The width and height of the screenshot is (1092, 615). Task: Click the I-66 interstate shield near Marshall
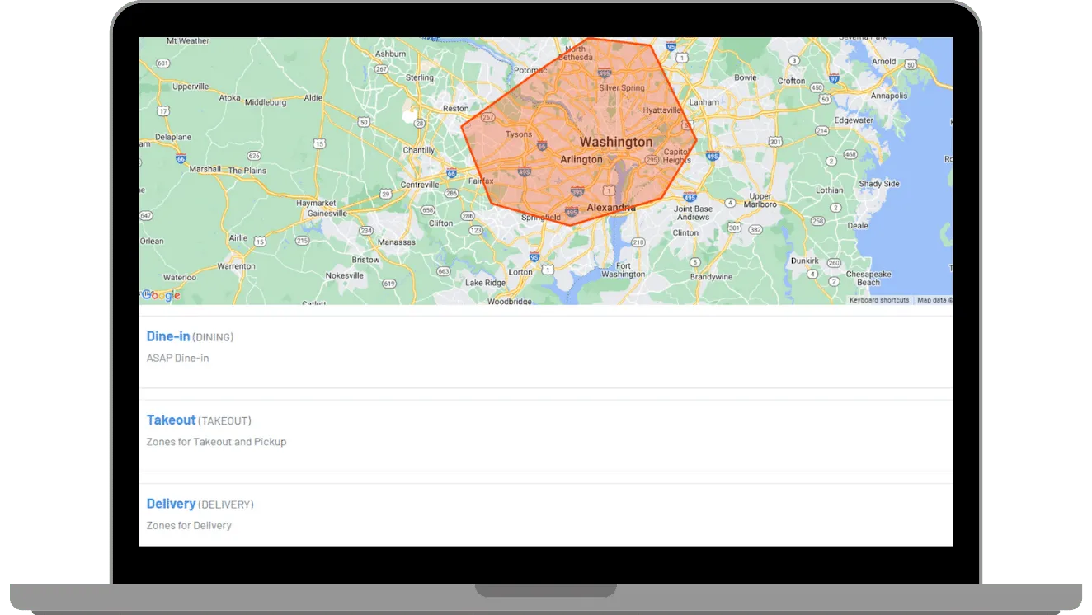[x=181, y=157]
